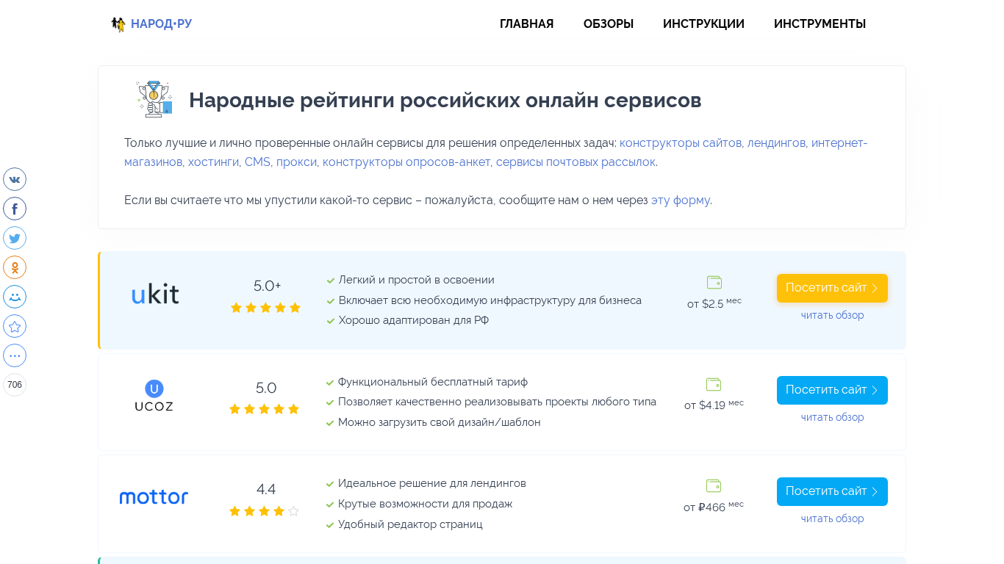Image resolution: width=1004 pixels, height=564 pixels.
Task: Open the эту форму link
Action: pyautogui.click(x=680, y=200)
